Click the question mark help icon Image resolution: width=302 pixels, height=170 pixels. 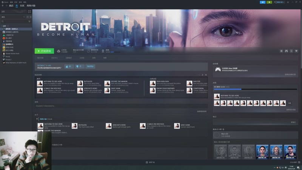[x=275, y=2]
